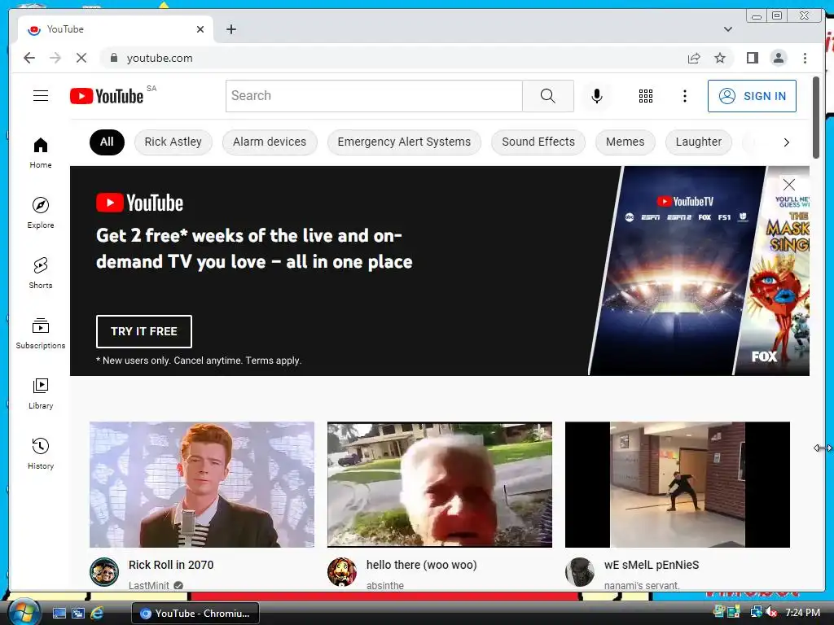The height and width of the screenshot is (625, 834).
Task: Select the All filter chip
Action: pos(107,142)
